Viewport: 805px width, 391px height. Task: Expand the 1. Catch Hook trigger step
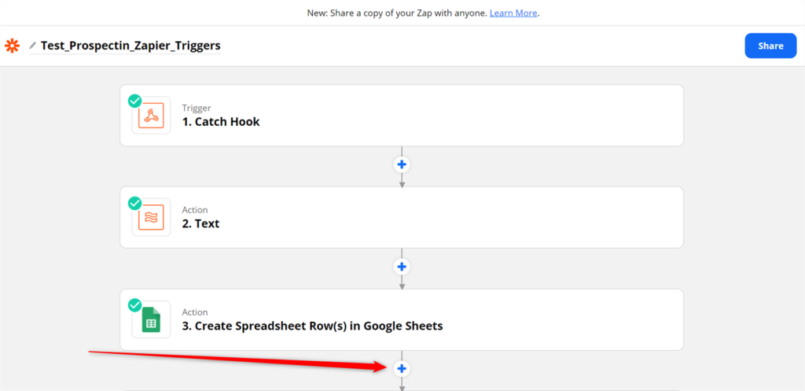[x=402, y=116]
